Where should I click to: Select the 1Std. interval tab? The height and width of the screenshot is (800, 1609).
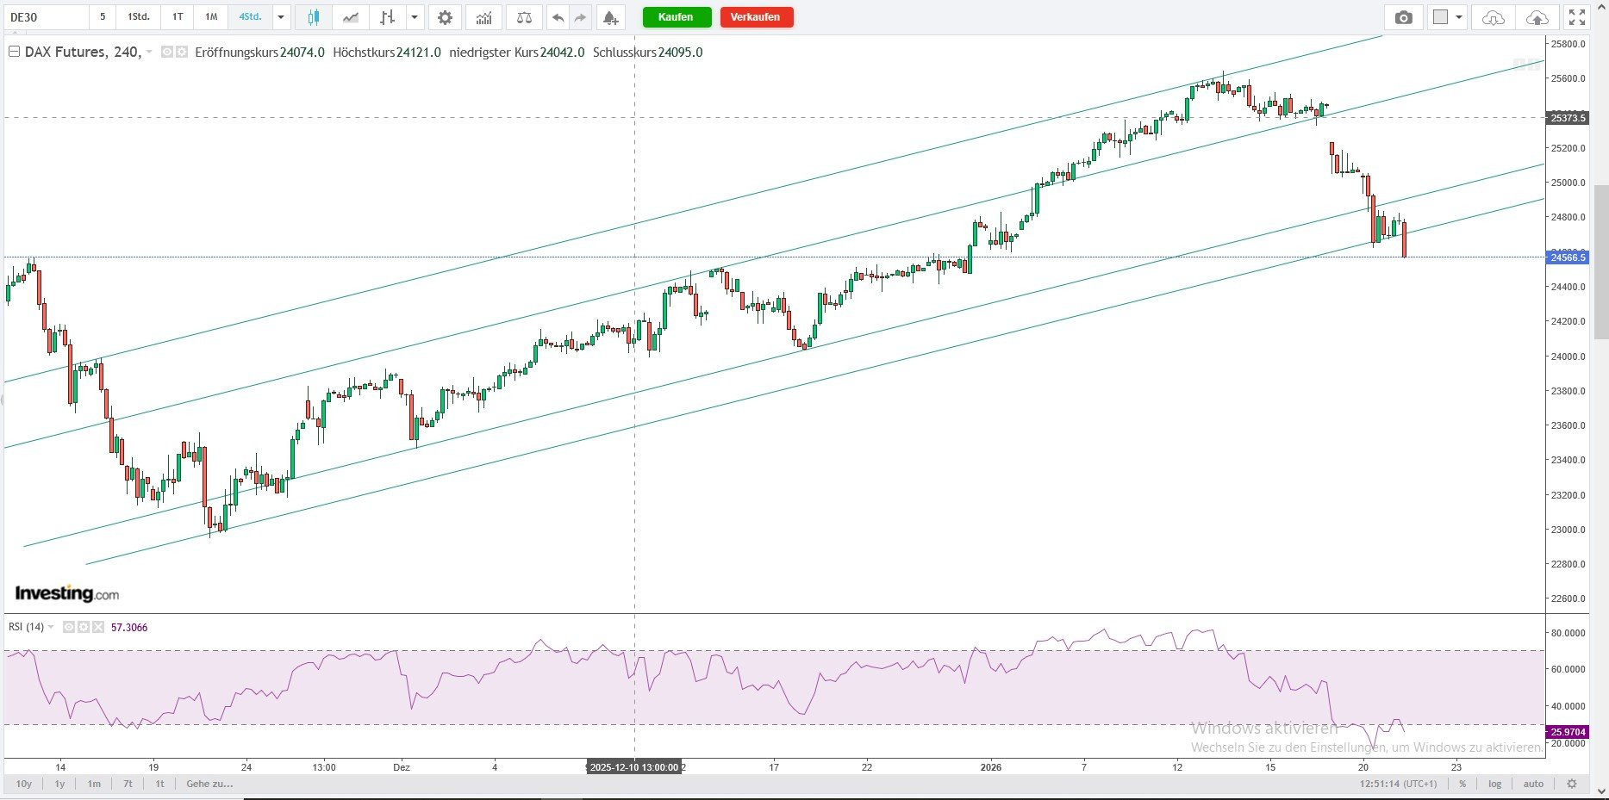[138, 17]
